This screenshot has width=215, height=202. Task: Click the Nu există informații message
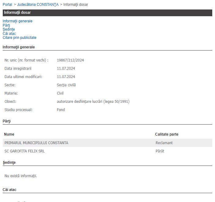coord(21,176)
